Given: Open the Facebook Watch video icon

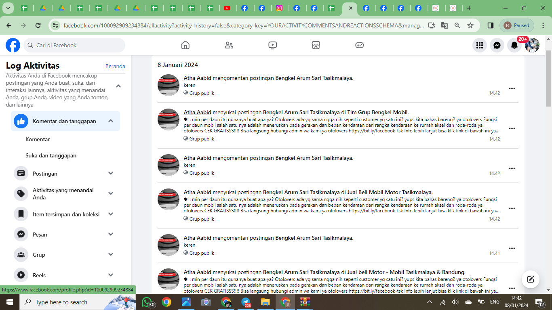Looking at the screenshot, I should click(273, 45).
